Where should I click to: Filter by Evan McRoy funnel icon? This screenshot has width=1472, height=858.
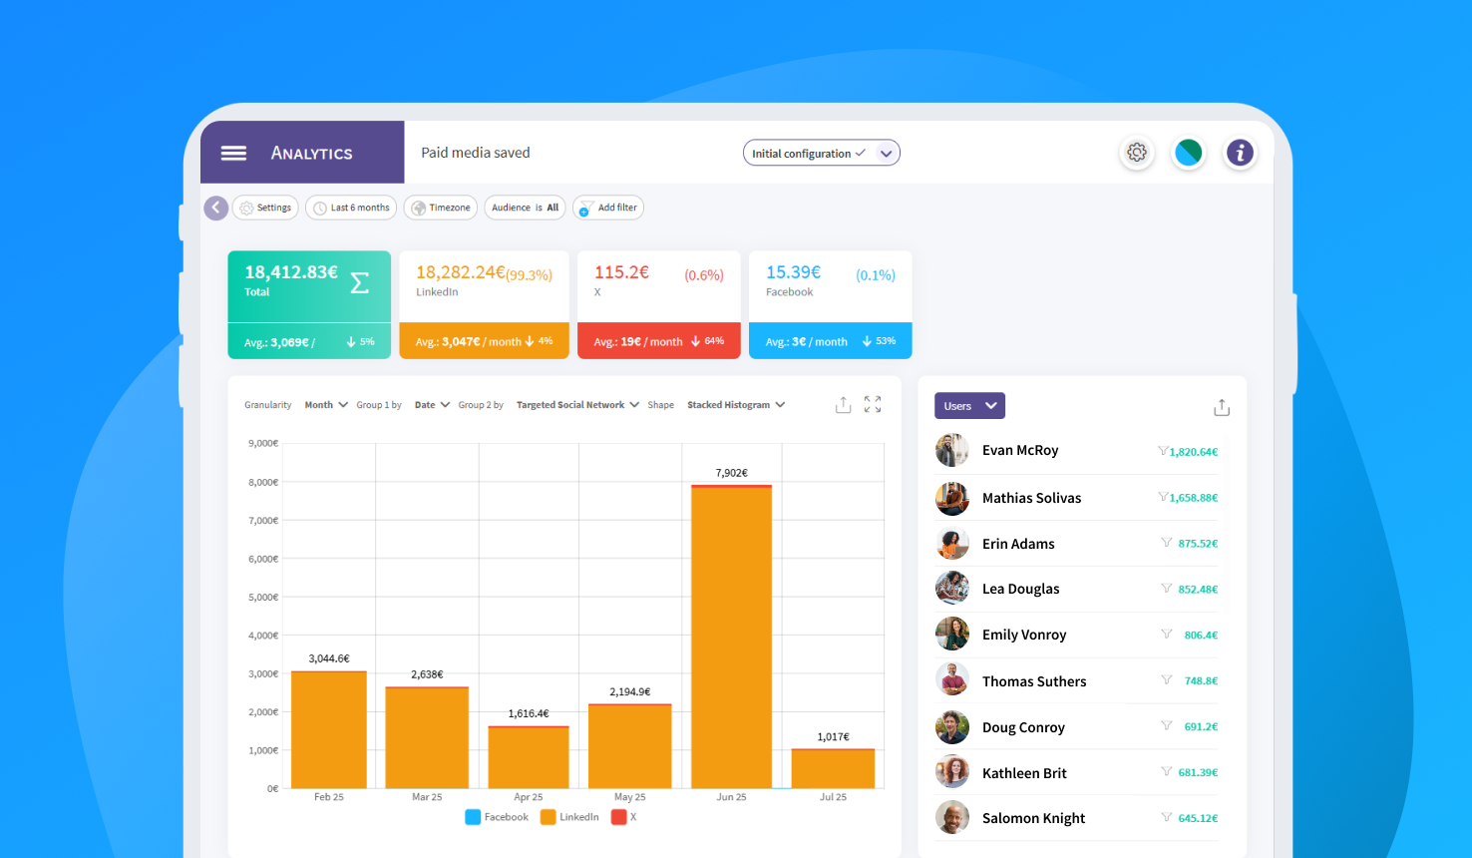tap(1163, 451)
